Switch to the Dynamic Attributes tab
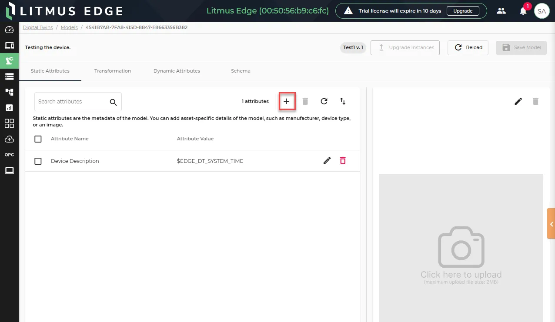 click(x=177, y=71)
